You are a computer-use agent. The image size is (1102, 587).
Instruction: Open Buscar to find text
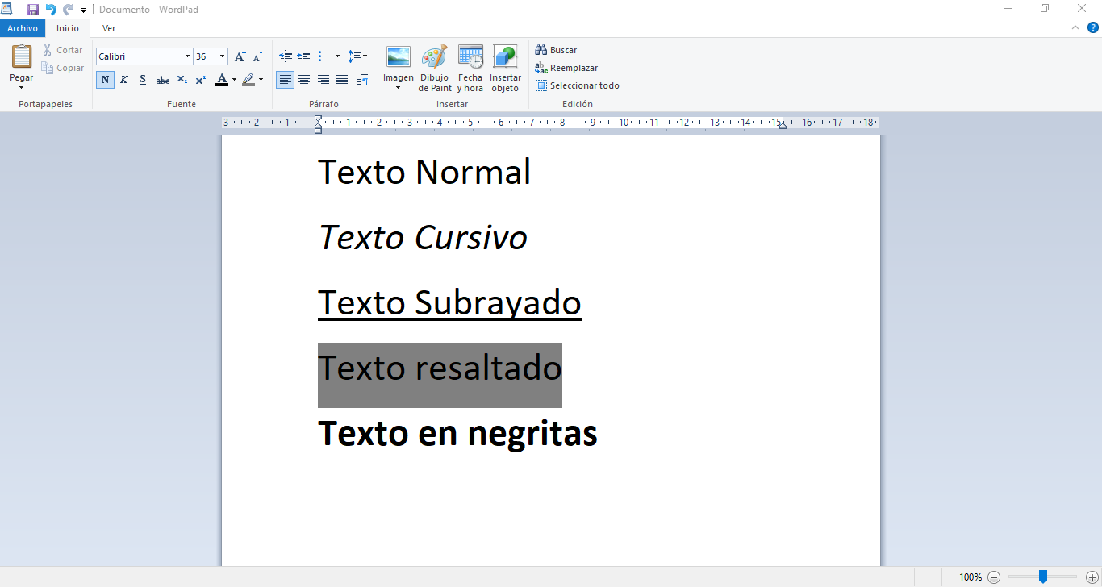pyautogui.click(x=556, y=50)
